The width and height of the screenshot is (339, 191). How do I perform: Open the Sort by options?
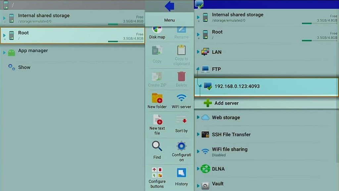click(181, 125)
